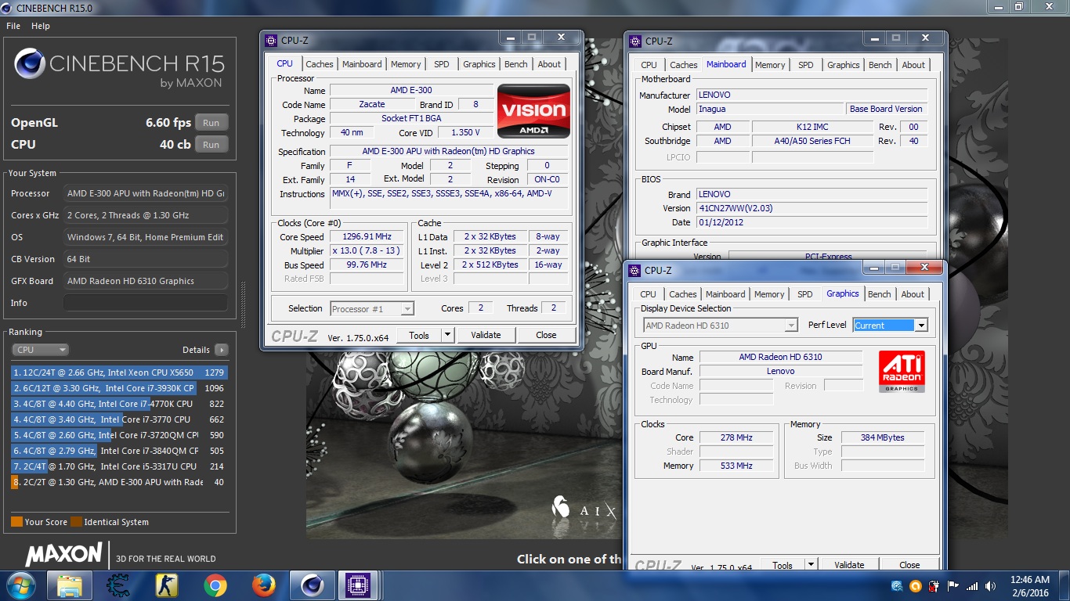Click the Cinebench R15 logo sphere

click(30, 63)
